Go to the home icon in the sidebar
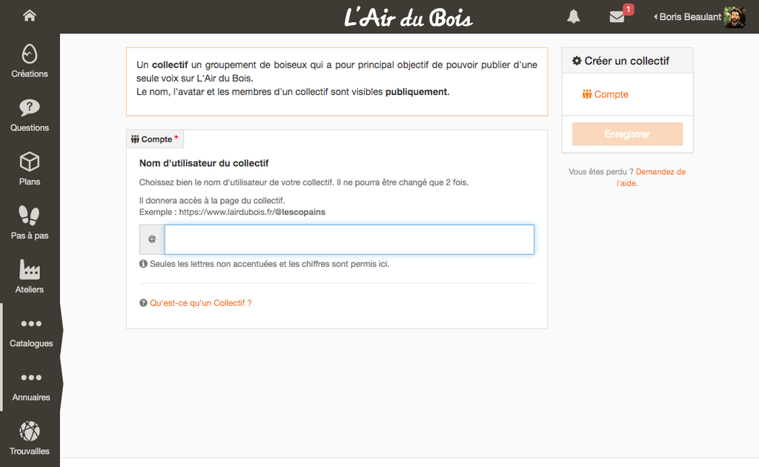Screen dimensions: 759x467 click(30, 16)
